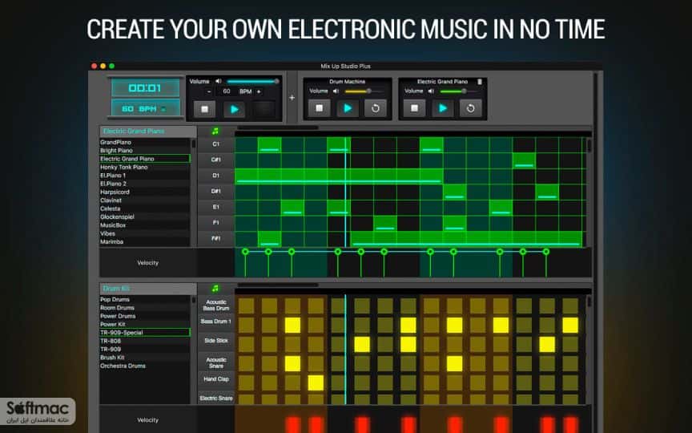Preview the F1 piano key

point(215,223)
